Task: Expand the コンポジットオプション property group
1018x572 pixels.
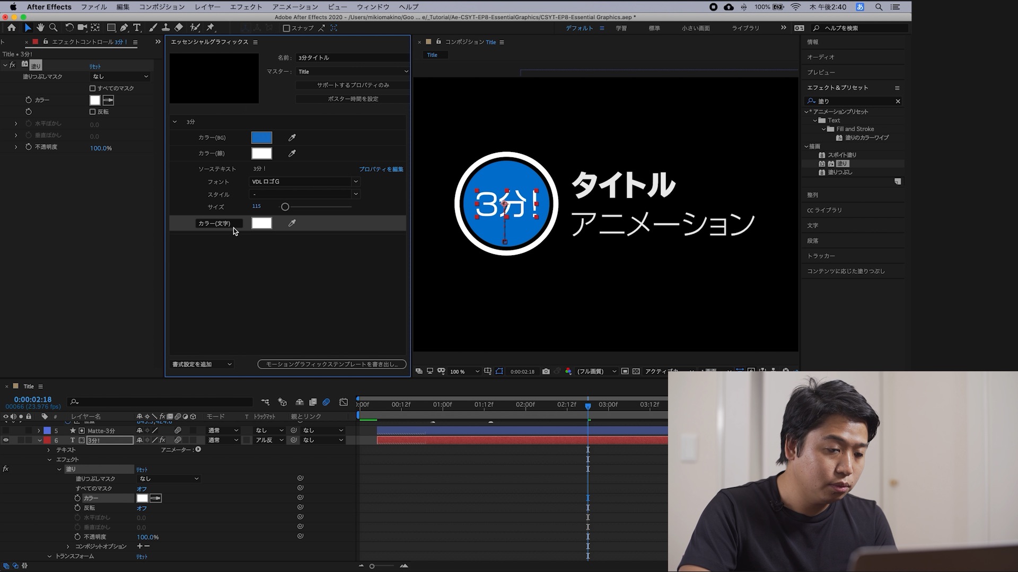Action: [x=68, y=547]
